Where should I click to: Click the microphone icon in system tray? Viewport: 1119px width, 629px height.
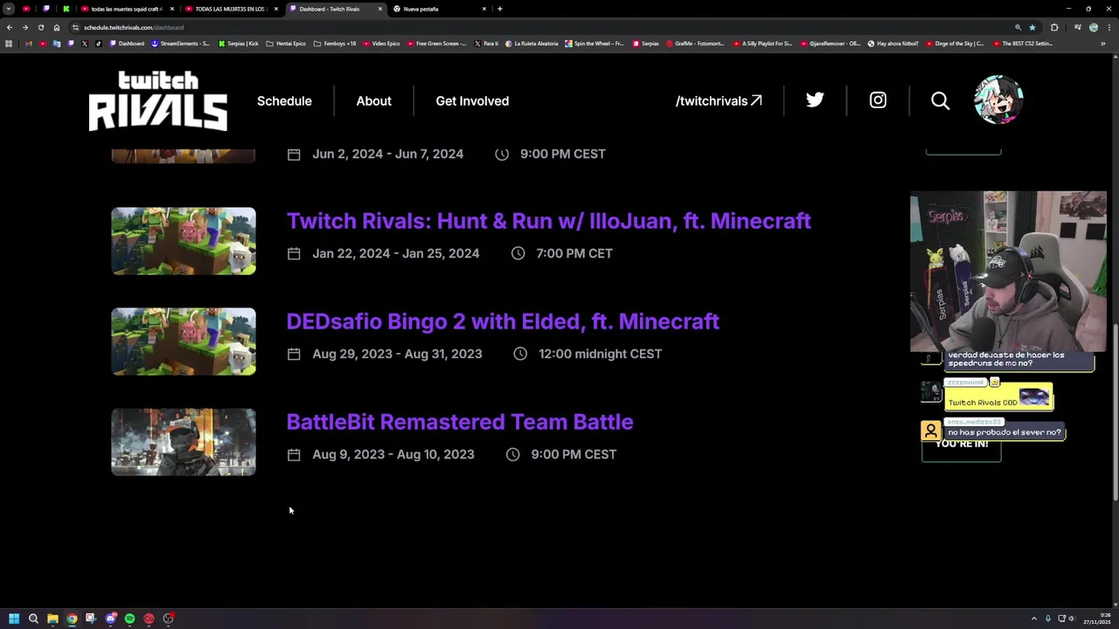point(1048,619)
